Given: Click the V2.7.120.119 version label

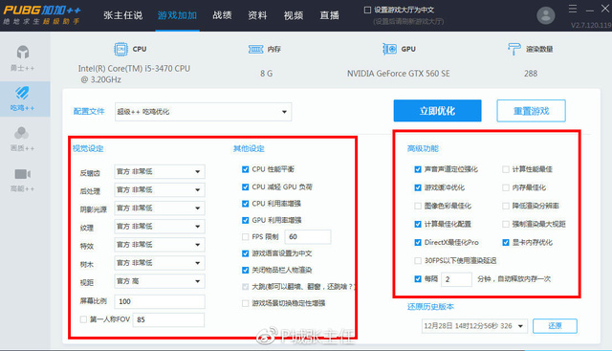Looking at the screenshot, I should tap(591, 26).
